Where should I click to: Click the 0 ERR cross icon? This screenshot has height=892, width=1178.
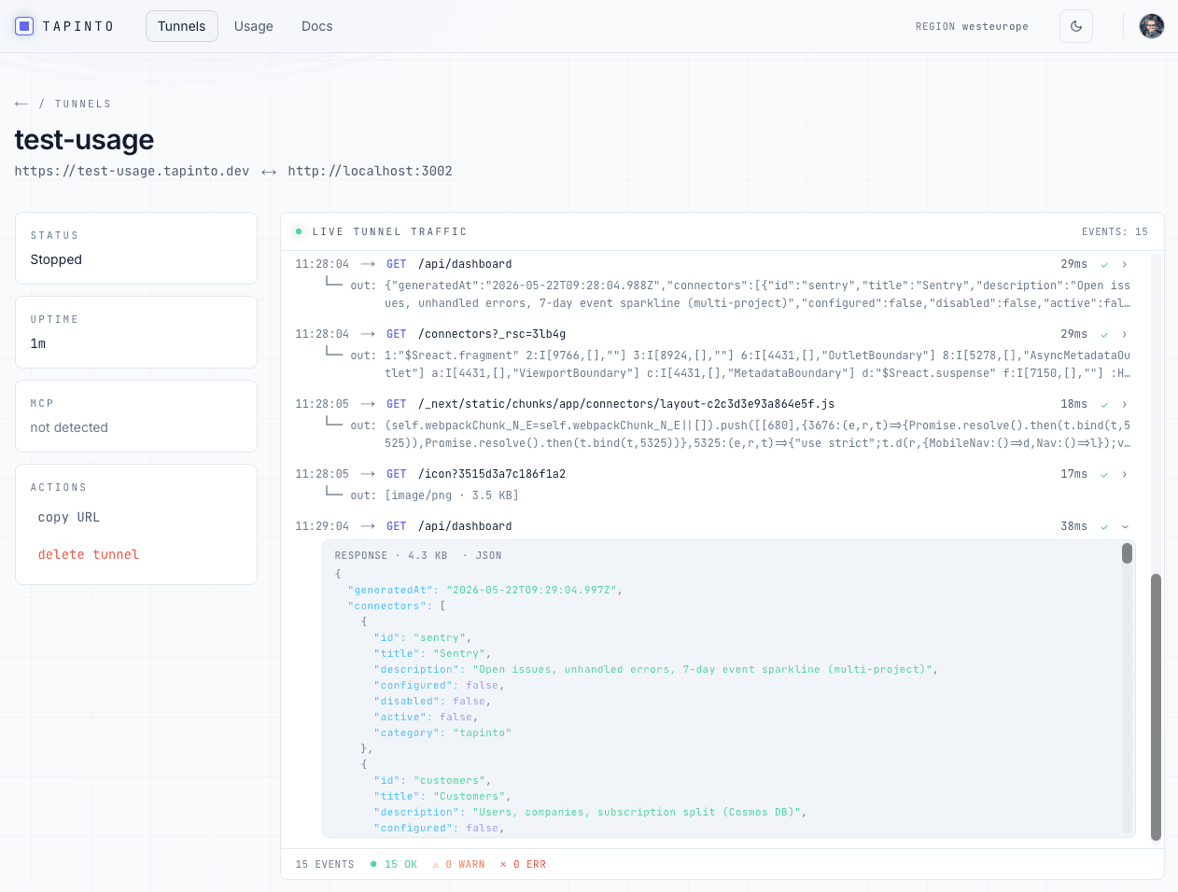504,864
